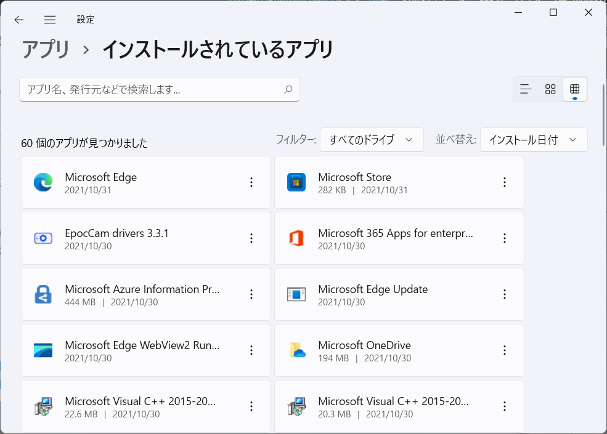The height and width of the screenshot is (434, 607).
Task: Open more options for Microsoft 365 Apps
Action: coord(505,238)
